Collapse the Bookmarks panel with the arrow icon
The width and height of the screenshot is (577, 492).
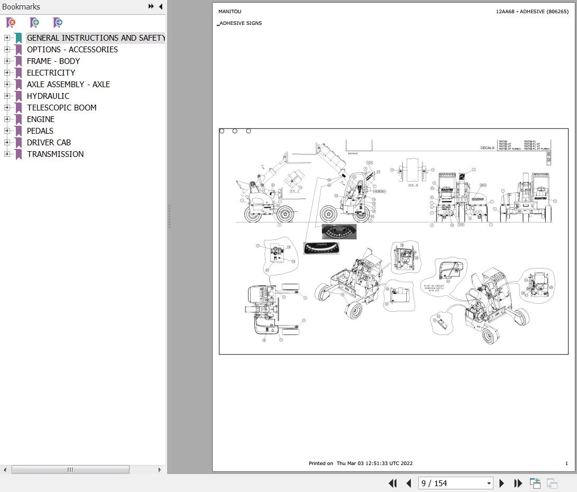[x=160, y=6]
